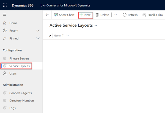
Task: Expand the Pinned items chevron
Action: [x=38, y=38]
